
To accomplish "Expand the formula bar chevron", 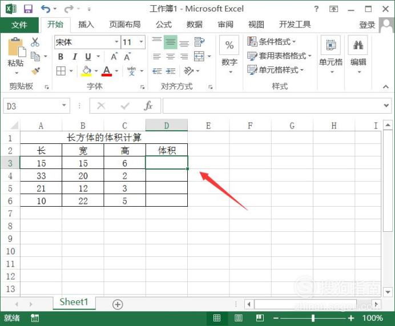I will point(386,105).
